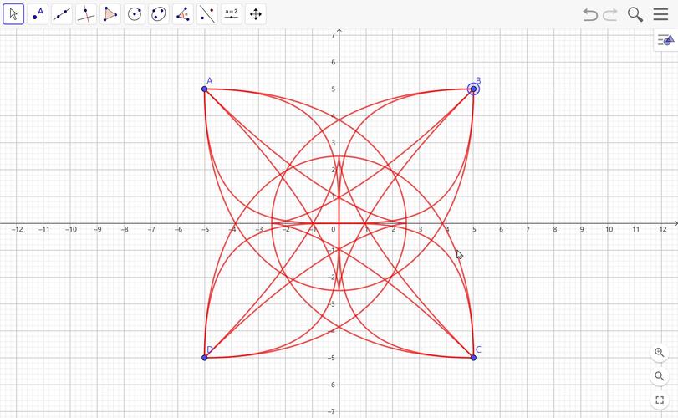Select the Slider a=2 tool
Screen dimensions: 678x418
point(232,14)
